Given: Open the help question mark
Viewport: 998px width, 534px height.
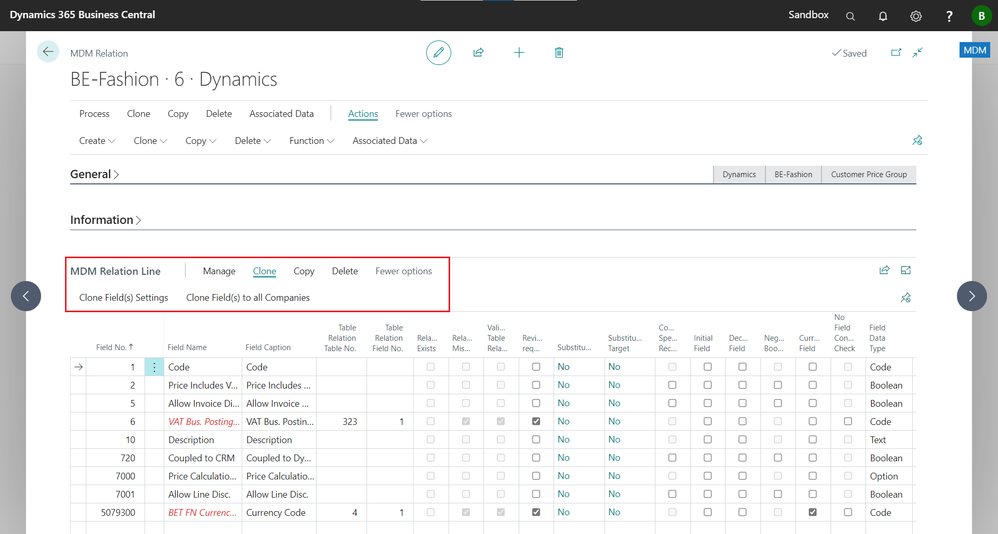Looking at the screenshot, I should coord(949,16).
